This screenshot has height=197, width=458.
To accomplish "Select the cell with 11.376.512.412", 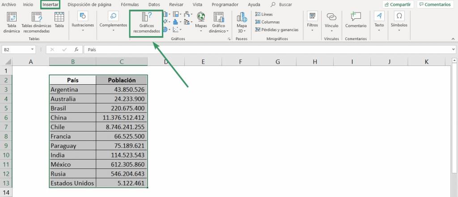I will click(122, 118).
